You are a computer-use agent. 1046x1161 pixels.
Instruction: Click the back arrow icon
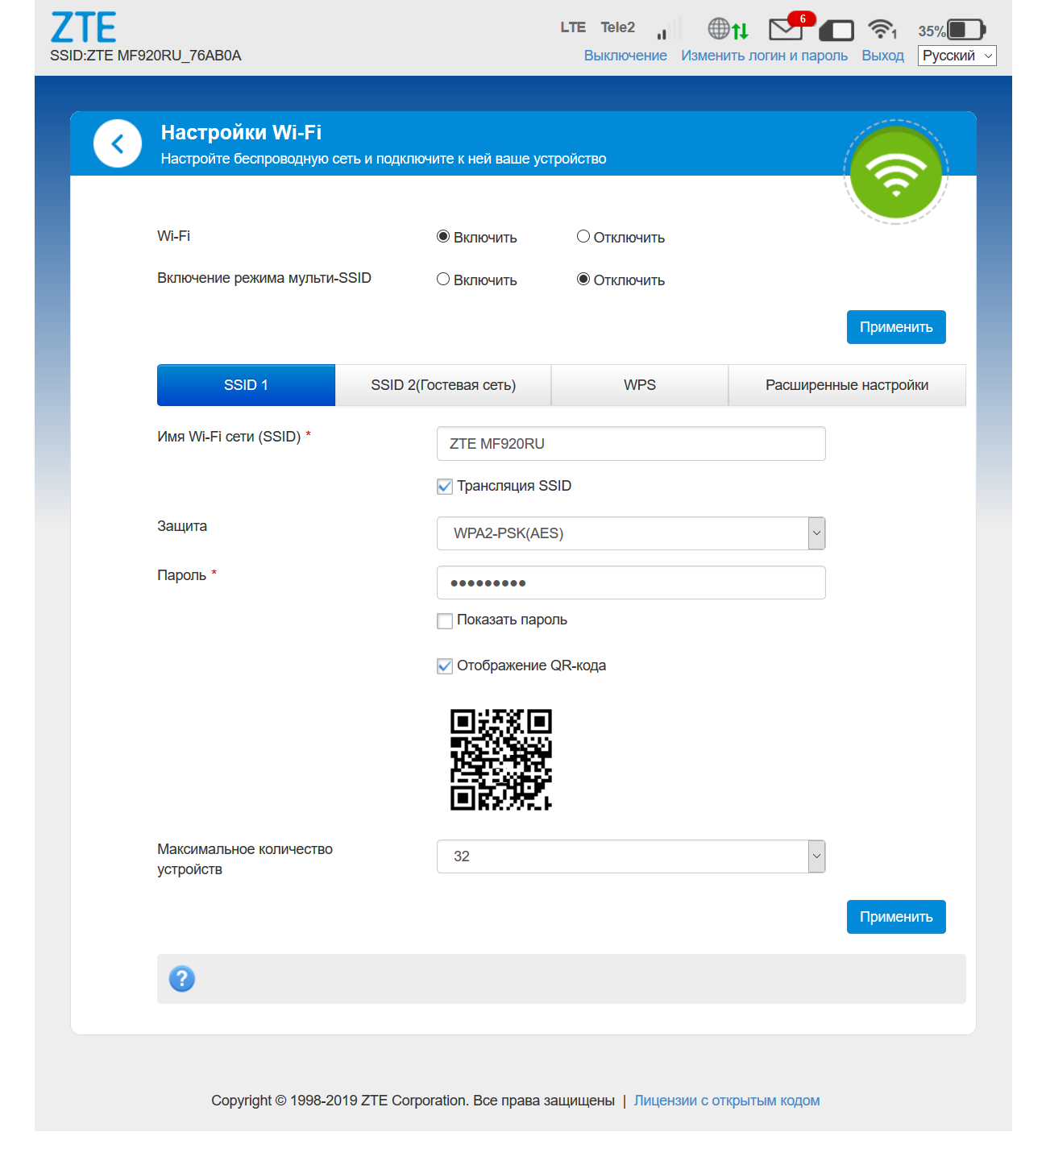[x=118, y=143]
